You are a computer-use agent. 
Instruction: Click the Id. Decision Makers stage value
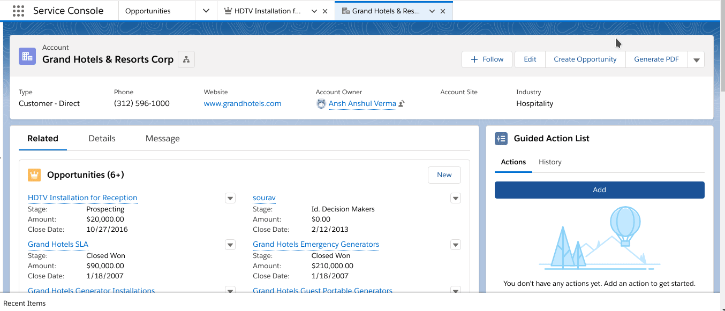coord(343,209)
